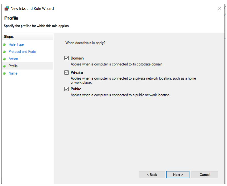
Task: Click the New Inbound Rule Wizard title
Action: [x=32, y=9]
